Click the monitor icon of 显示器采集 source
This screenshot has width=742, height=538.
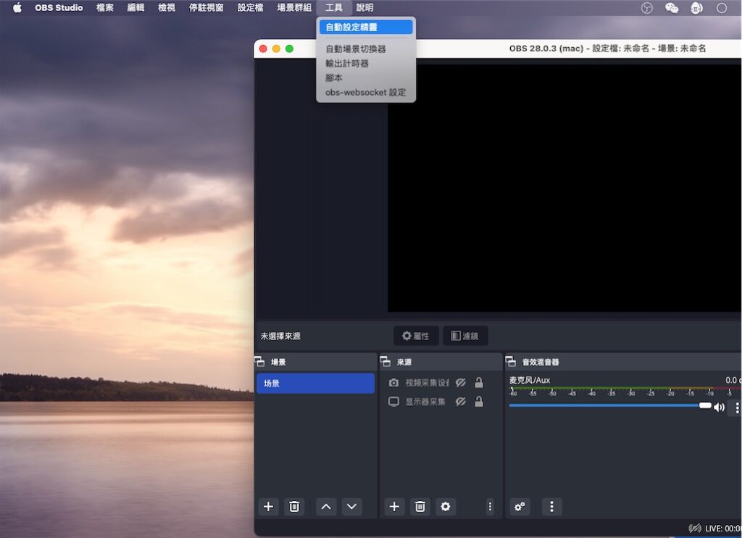pos(393,402)
